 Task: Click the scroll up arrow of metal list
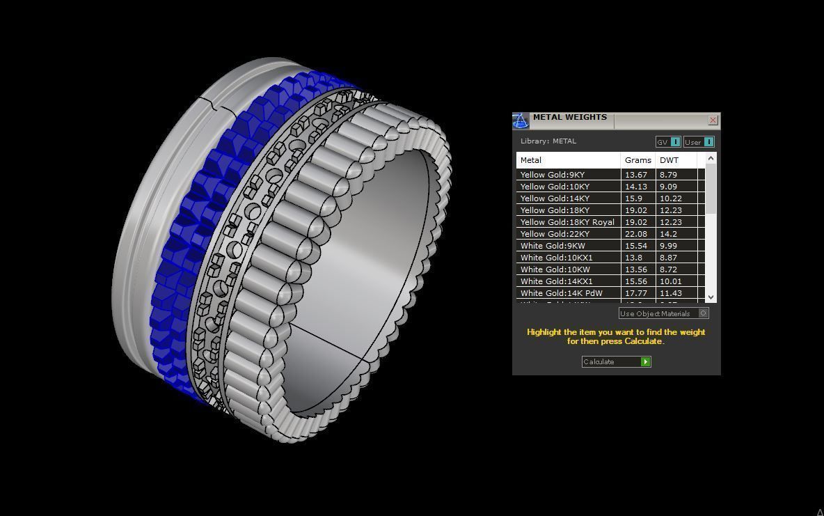pyautogui.click(x=711, y=158)
